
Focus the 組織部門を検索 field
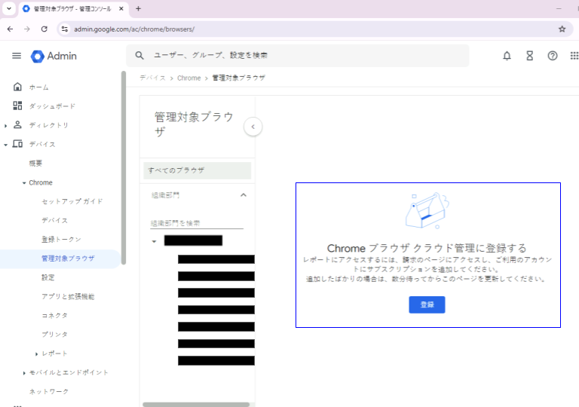click(x=197, y=223)
